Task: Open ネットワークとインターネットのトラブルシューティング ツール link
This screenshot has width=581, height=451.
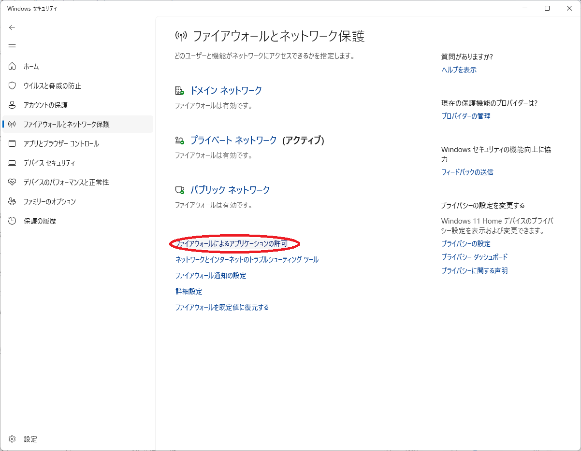Action: pos(247,259)
